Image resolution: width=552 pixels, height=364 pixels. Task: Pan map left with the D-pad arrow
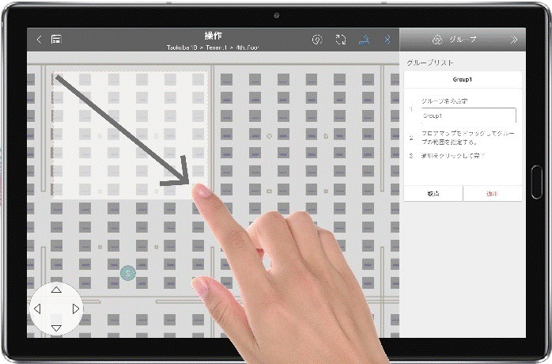click(x=37, y=309)
